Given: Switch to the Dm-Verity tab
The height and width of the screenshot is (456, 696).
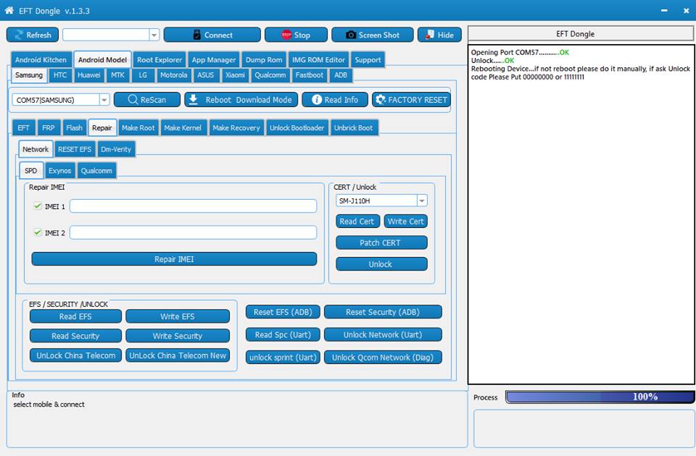Looking at the screenshot, I should (x=116, y=149).
